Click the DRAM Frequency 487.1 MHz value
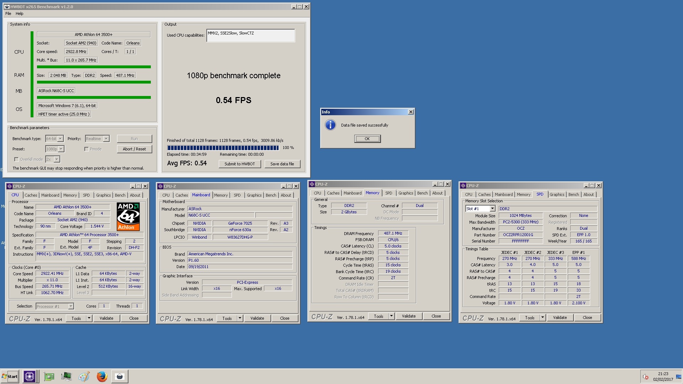The width and height of the screenshot is (683, 384). pos(393,233)
